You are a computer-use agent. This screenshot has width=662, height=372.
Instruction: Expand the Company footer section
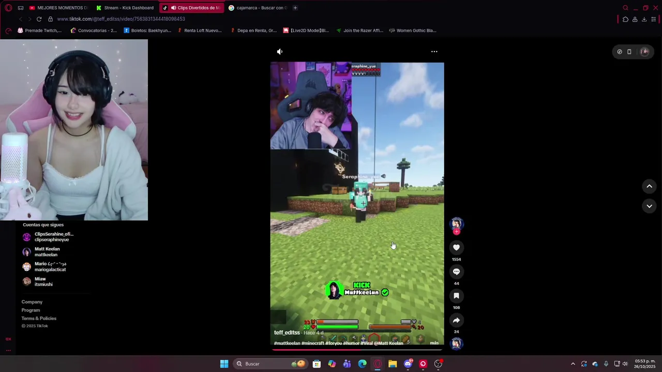[x=32, y=302]
